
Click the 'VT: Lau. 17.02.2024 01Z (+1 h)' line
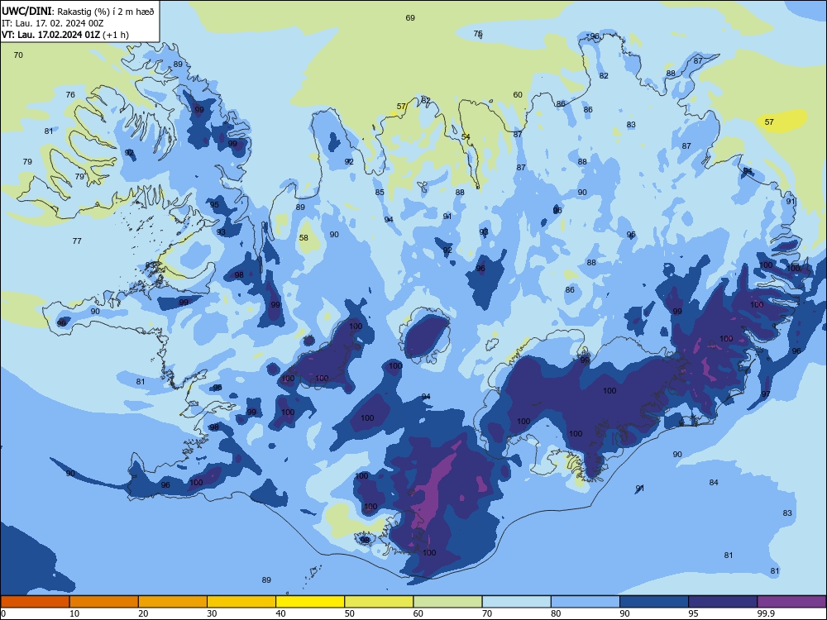(65, 35)
